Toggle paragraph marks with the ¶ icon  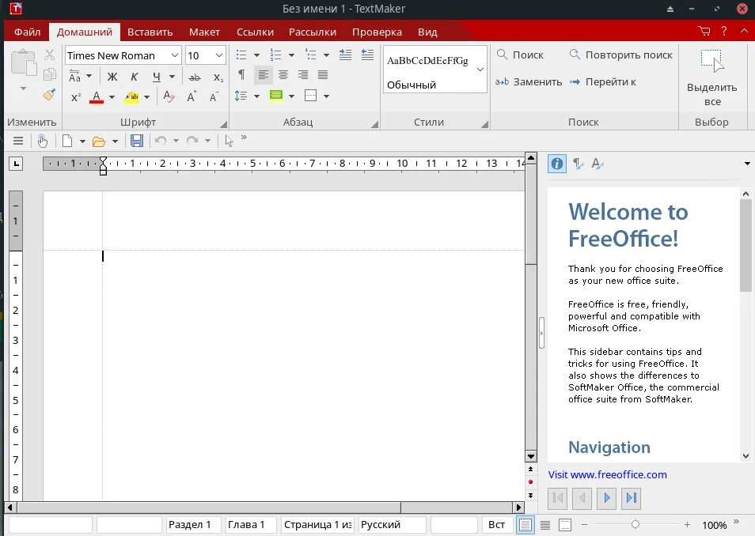tap(243, 75)
